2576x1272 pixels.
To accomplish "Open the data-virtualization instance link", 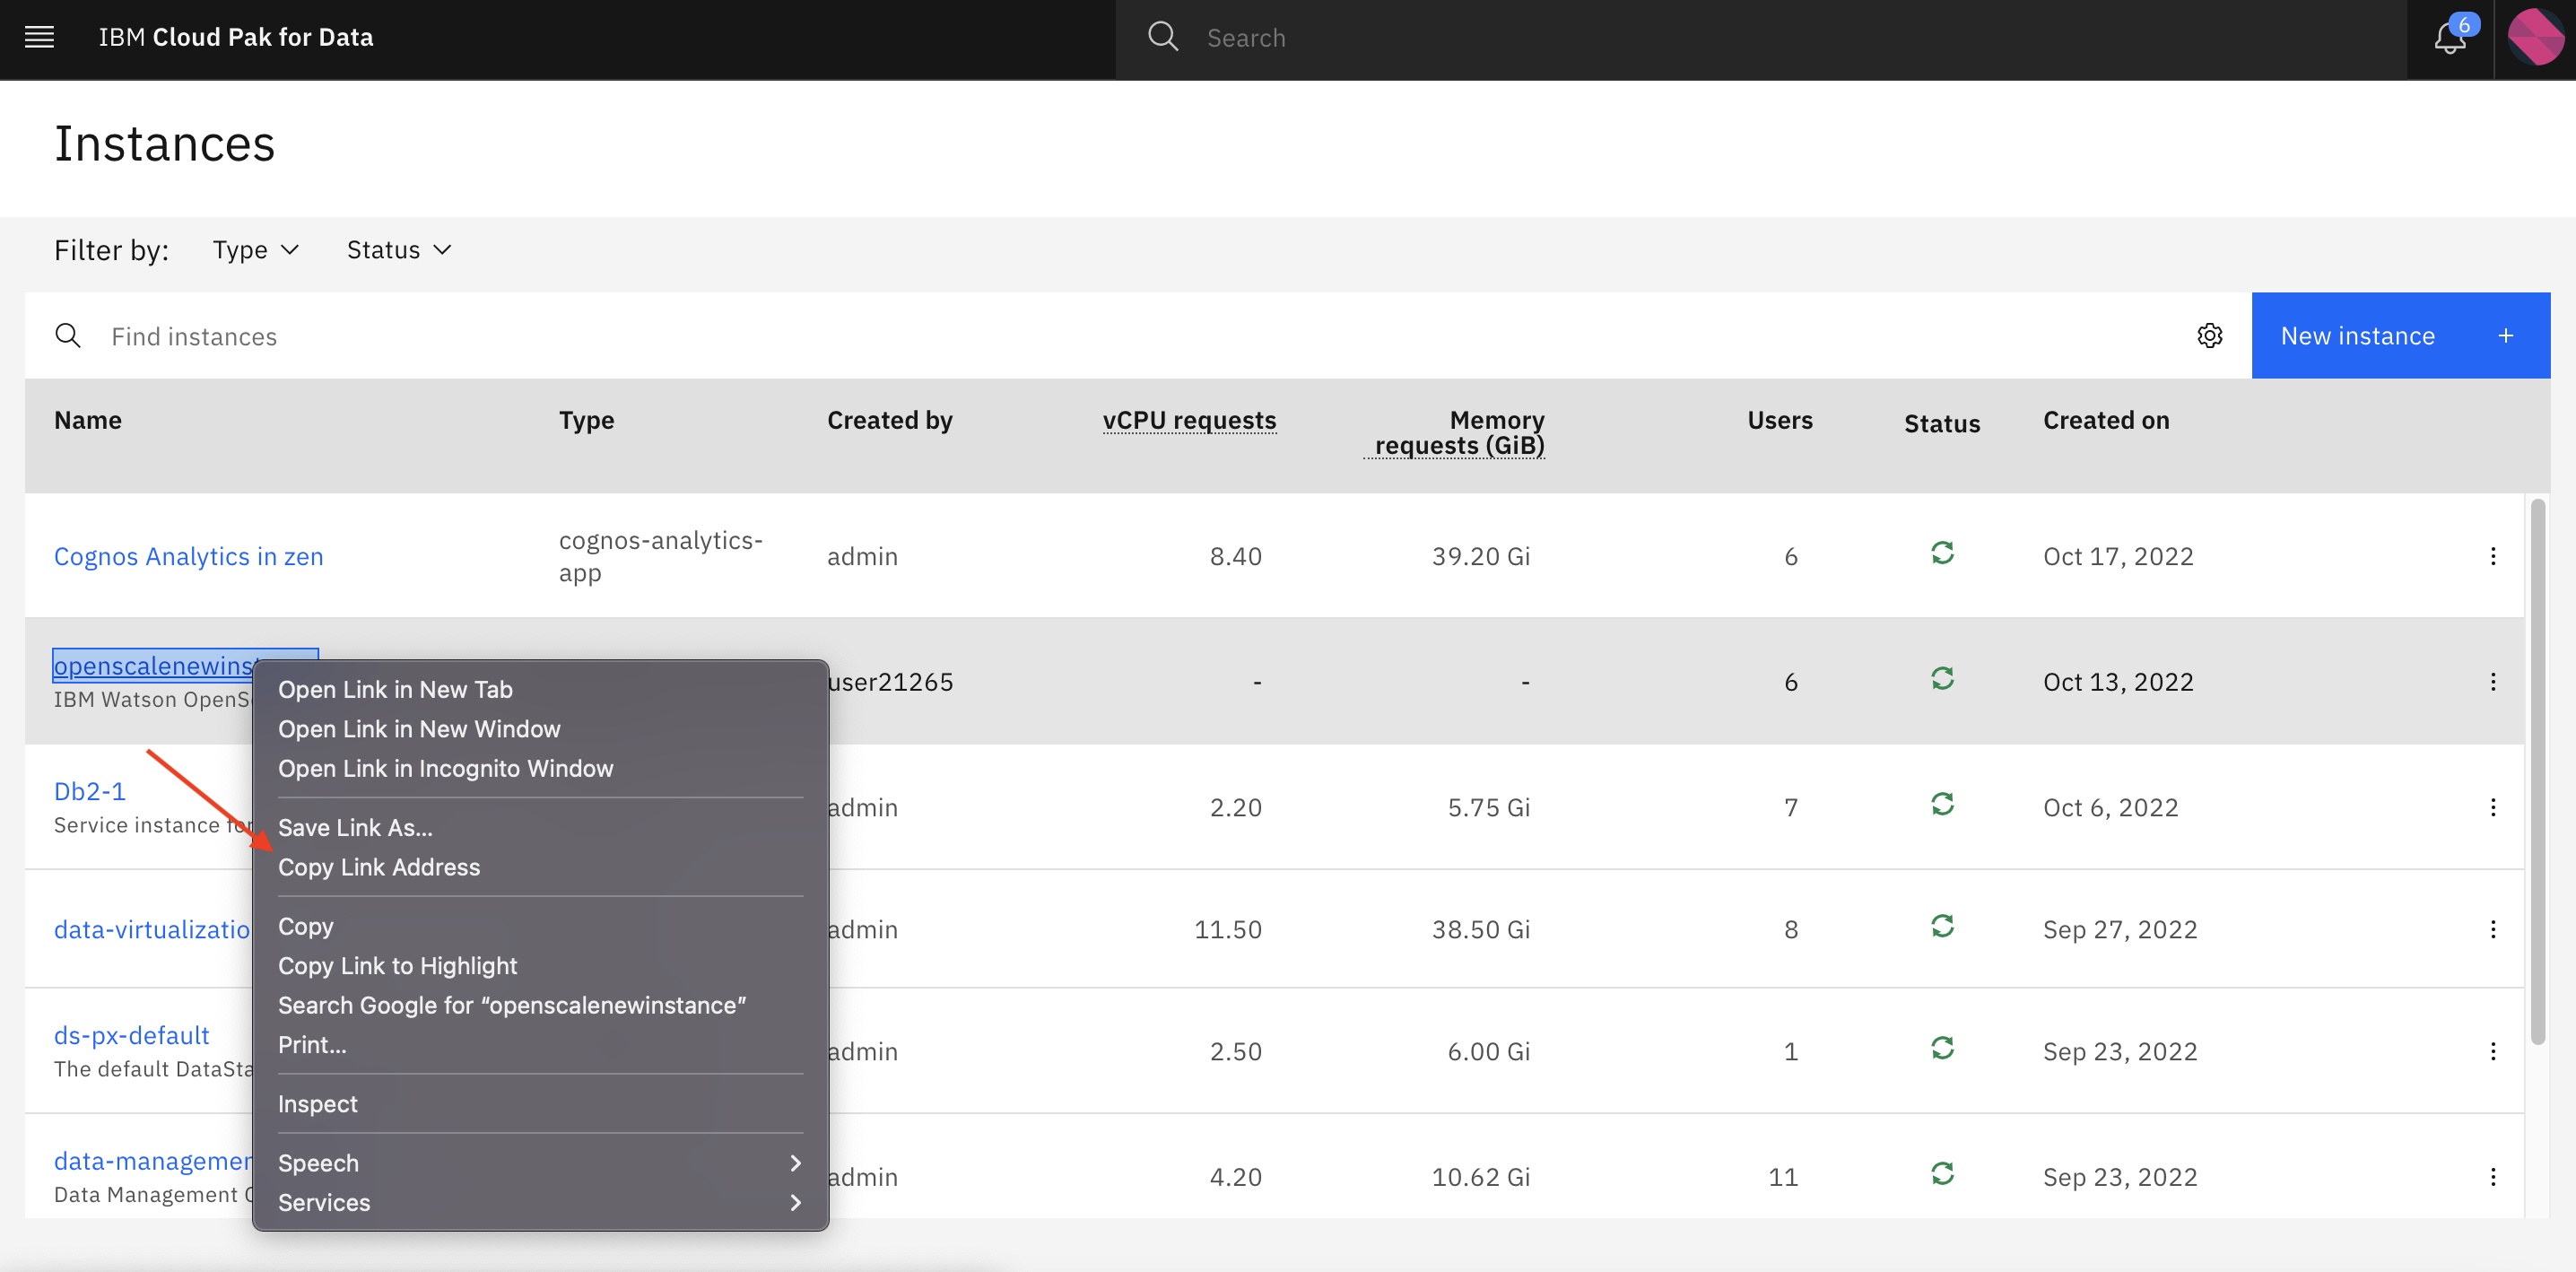I will point(152,930).
